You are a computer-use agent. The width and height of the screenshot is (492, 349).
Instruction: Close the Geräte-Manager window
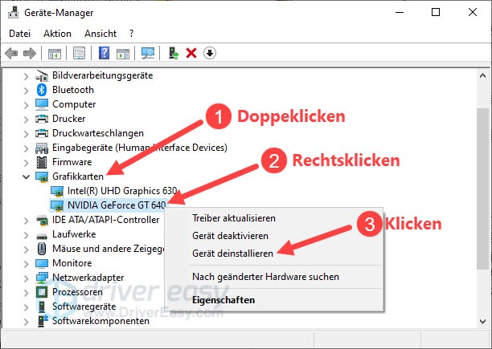click(473, 13)
